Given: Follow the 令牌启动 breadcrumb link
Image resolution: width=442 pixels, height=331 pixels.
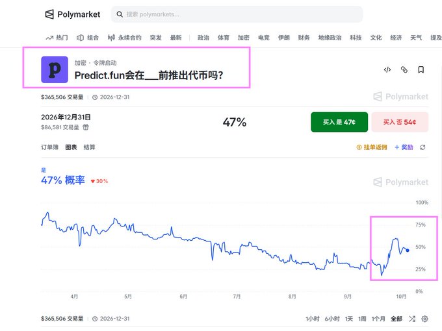Looking at the screenshot, I should coord(105,63).
